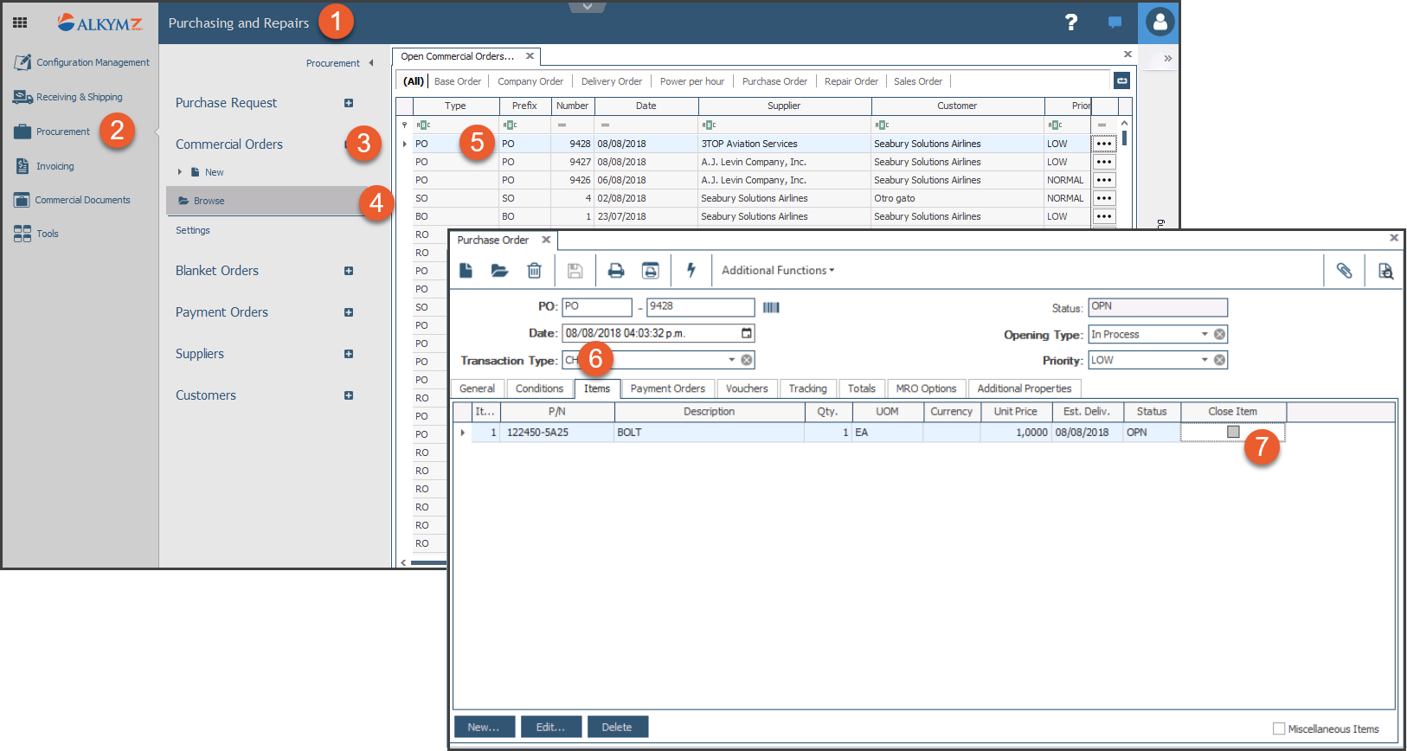Click panel toggle icon above orders grid
Viewport: 1407px width, 751px height.
point(1121,80)
